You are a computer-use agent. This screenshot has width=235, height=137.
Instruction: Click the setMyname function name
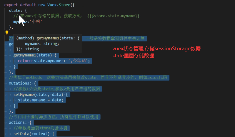point(24,95)
